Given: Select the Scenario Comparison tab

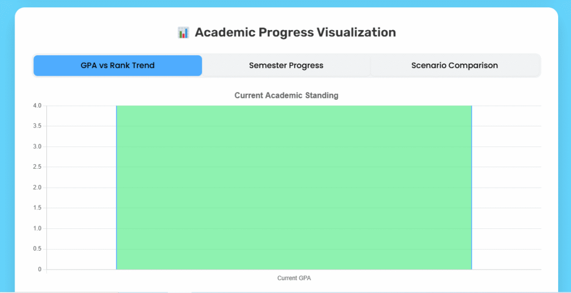Looking at the screenshot, I should coord(454,65).
